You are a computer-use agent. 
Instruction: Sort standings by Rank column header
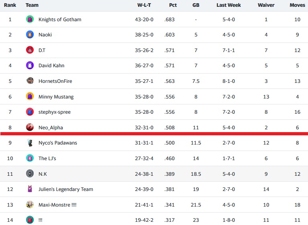point(10,5)
